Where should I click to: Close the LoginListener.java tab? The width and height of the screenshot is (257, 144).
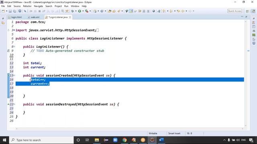coord(70,17)
